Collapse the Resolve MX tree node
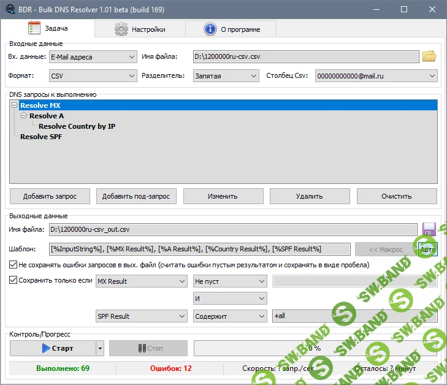 point(14,105)
